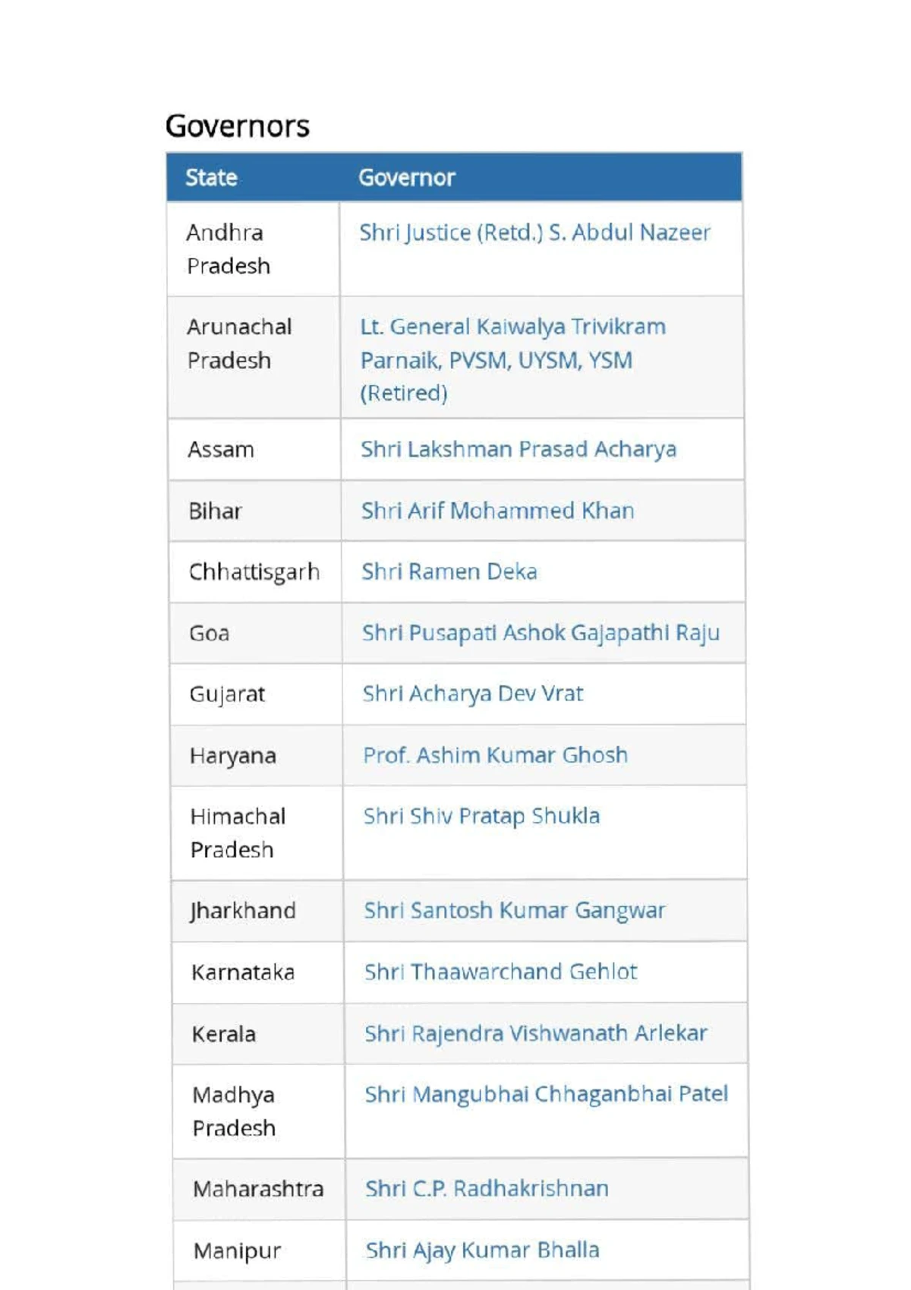Image resolution: width=911 pixels, height=1290 pixels.
Task: Open the Shri Ramen Deka link
Action: point(449,571)
